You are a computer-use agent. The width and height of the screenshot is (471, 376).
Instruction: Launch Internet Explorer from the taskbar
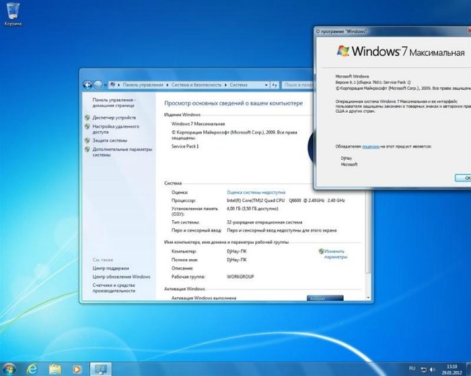pyautogui.click(x=32, y=369)
